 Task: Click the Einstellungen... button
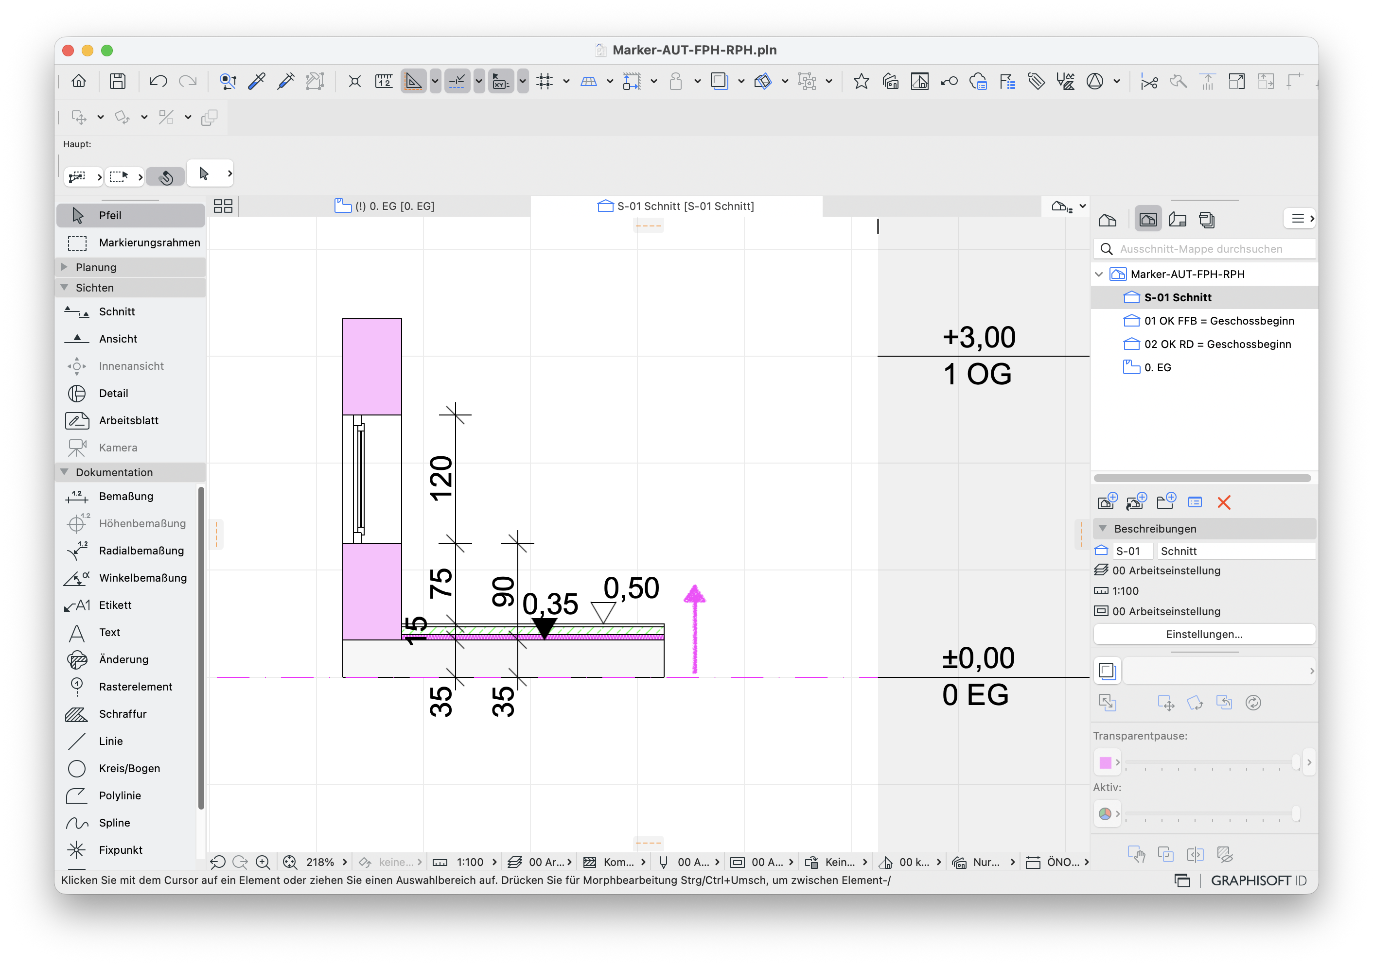coord(1204,634)
